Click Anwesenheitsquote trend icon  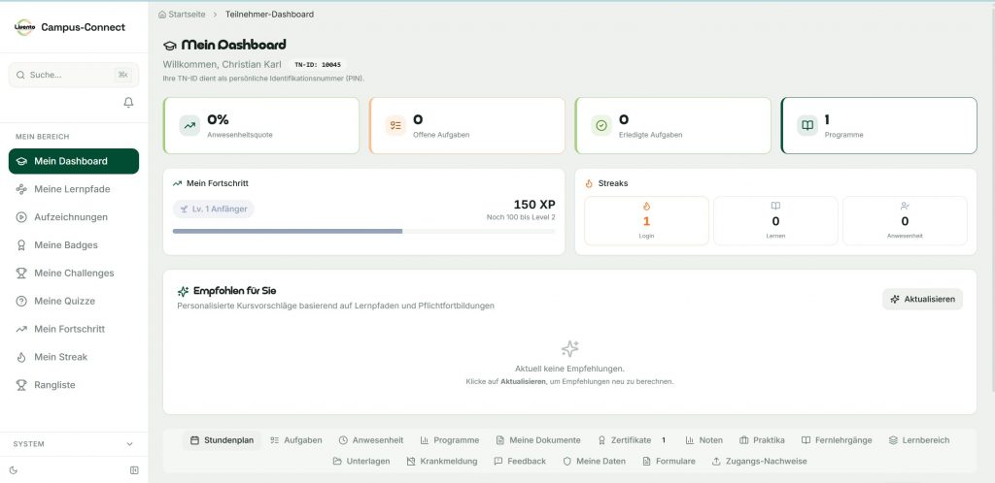pyautogui.click(x=189, y=125)
